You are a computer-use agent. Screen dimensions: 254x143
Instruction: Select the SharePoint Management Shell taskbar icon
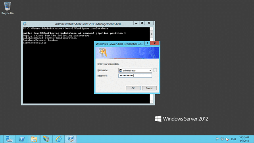(71, 139)
